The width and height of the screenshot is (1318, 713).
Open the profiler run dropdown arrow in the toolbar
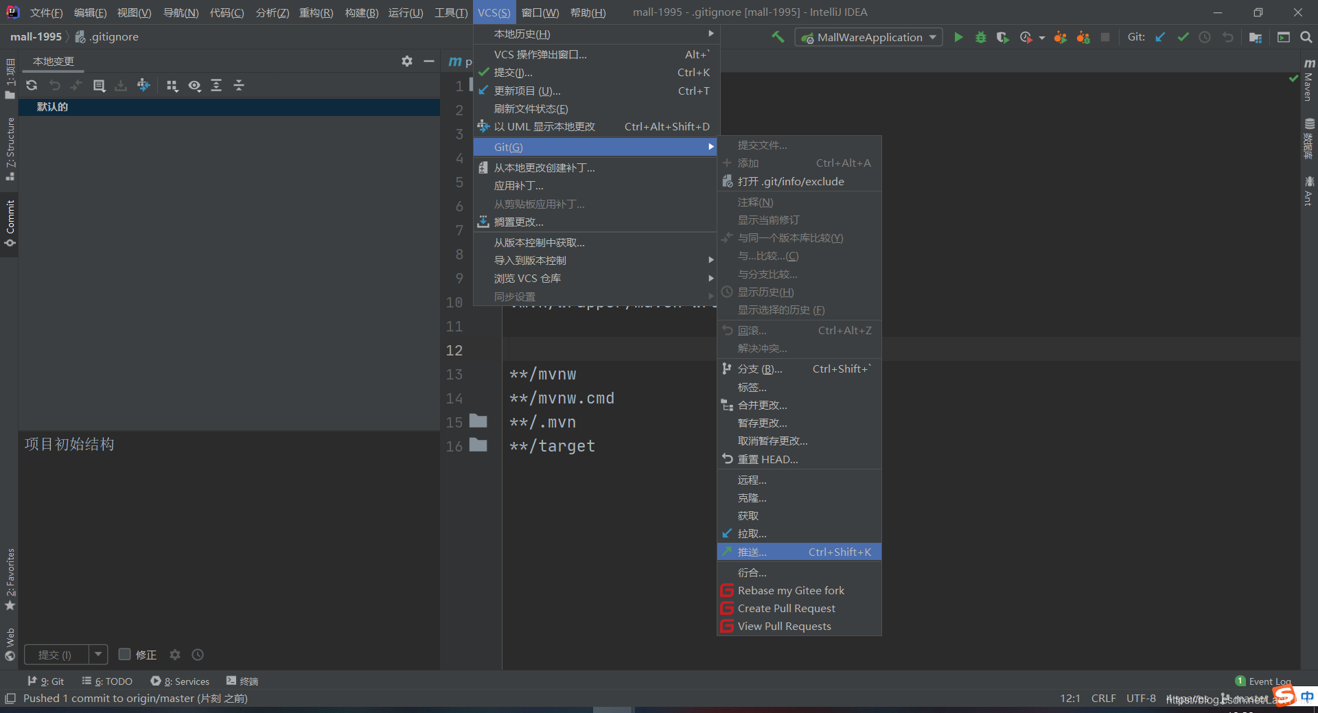point(1042,38)
